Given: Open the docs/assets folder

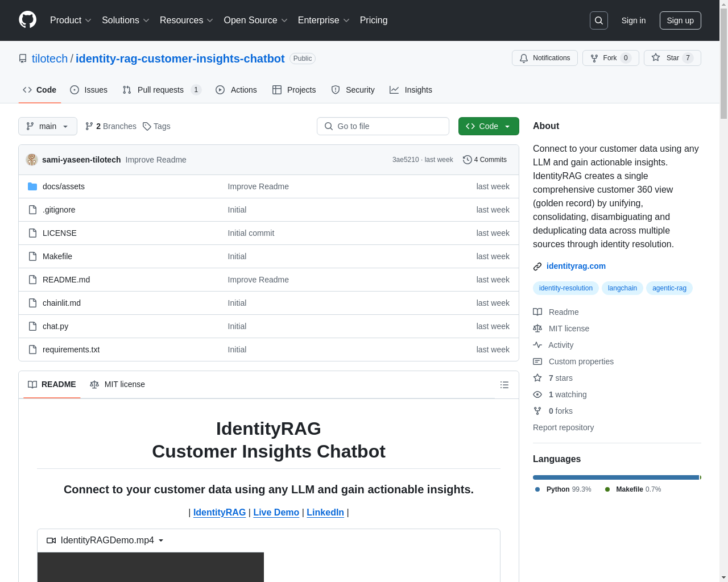Looking at the screenshot, I should [x=64, y=186].
